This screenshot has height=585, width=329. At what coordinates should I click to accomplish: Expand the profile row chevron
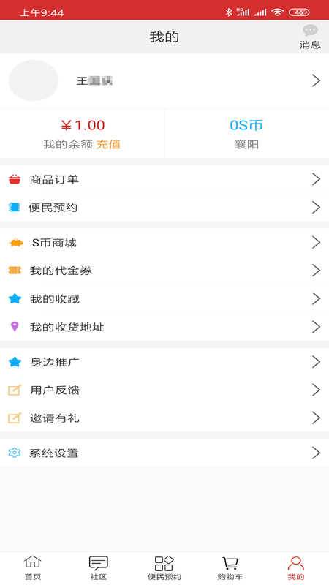pos(316,80)
